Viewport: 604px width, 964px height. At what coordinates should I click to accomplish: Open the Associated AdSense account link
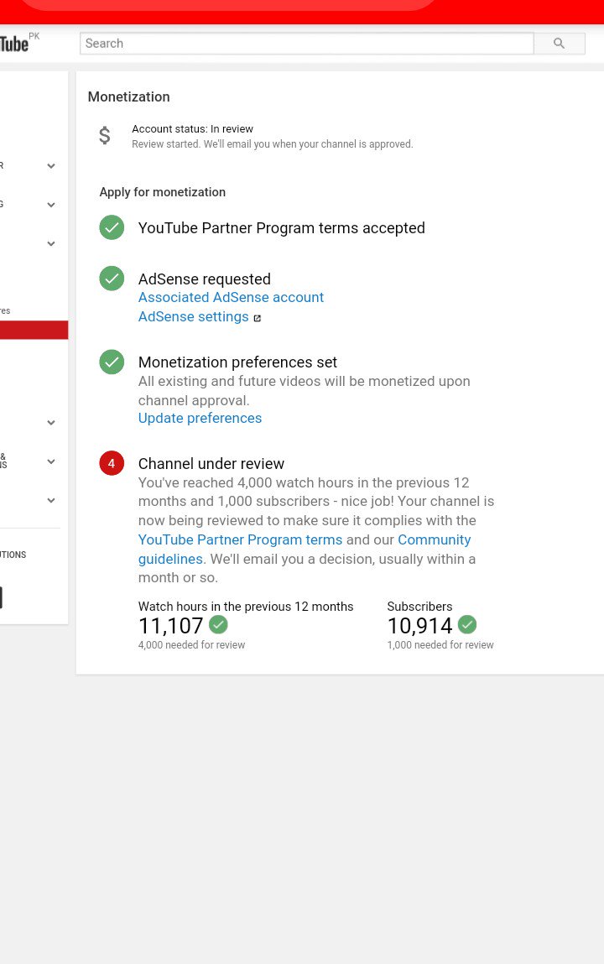[231, 298]
